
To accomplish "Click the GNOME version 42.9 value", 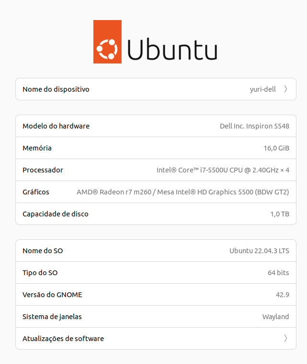I will pyautogui.click(x=283, y=295).
